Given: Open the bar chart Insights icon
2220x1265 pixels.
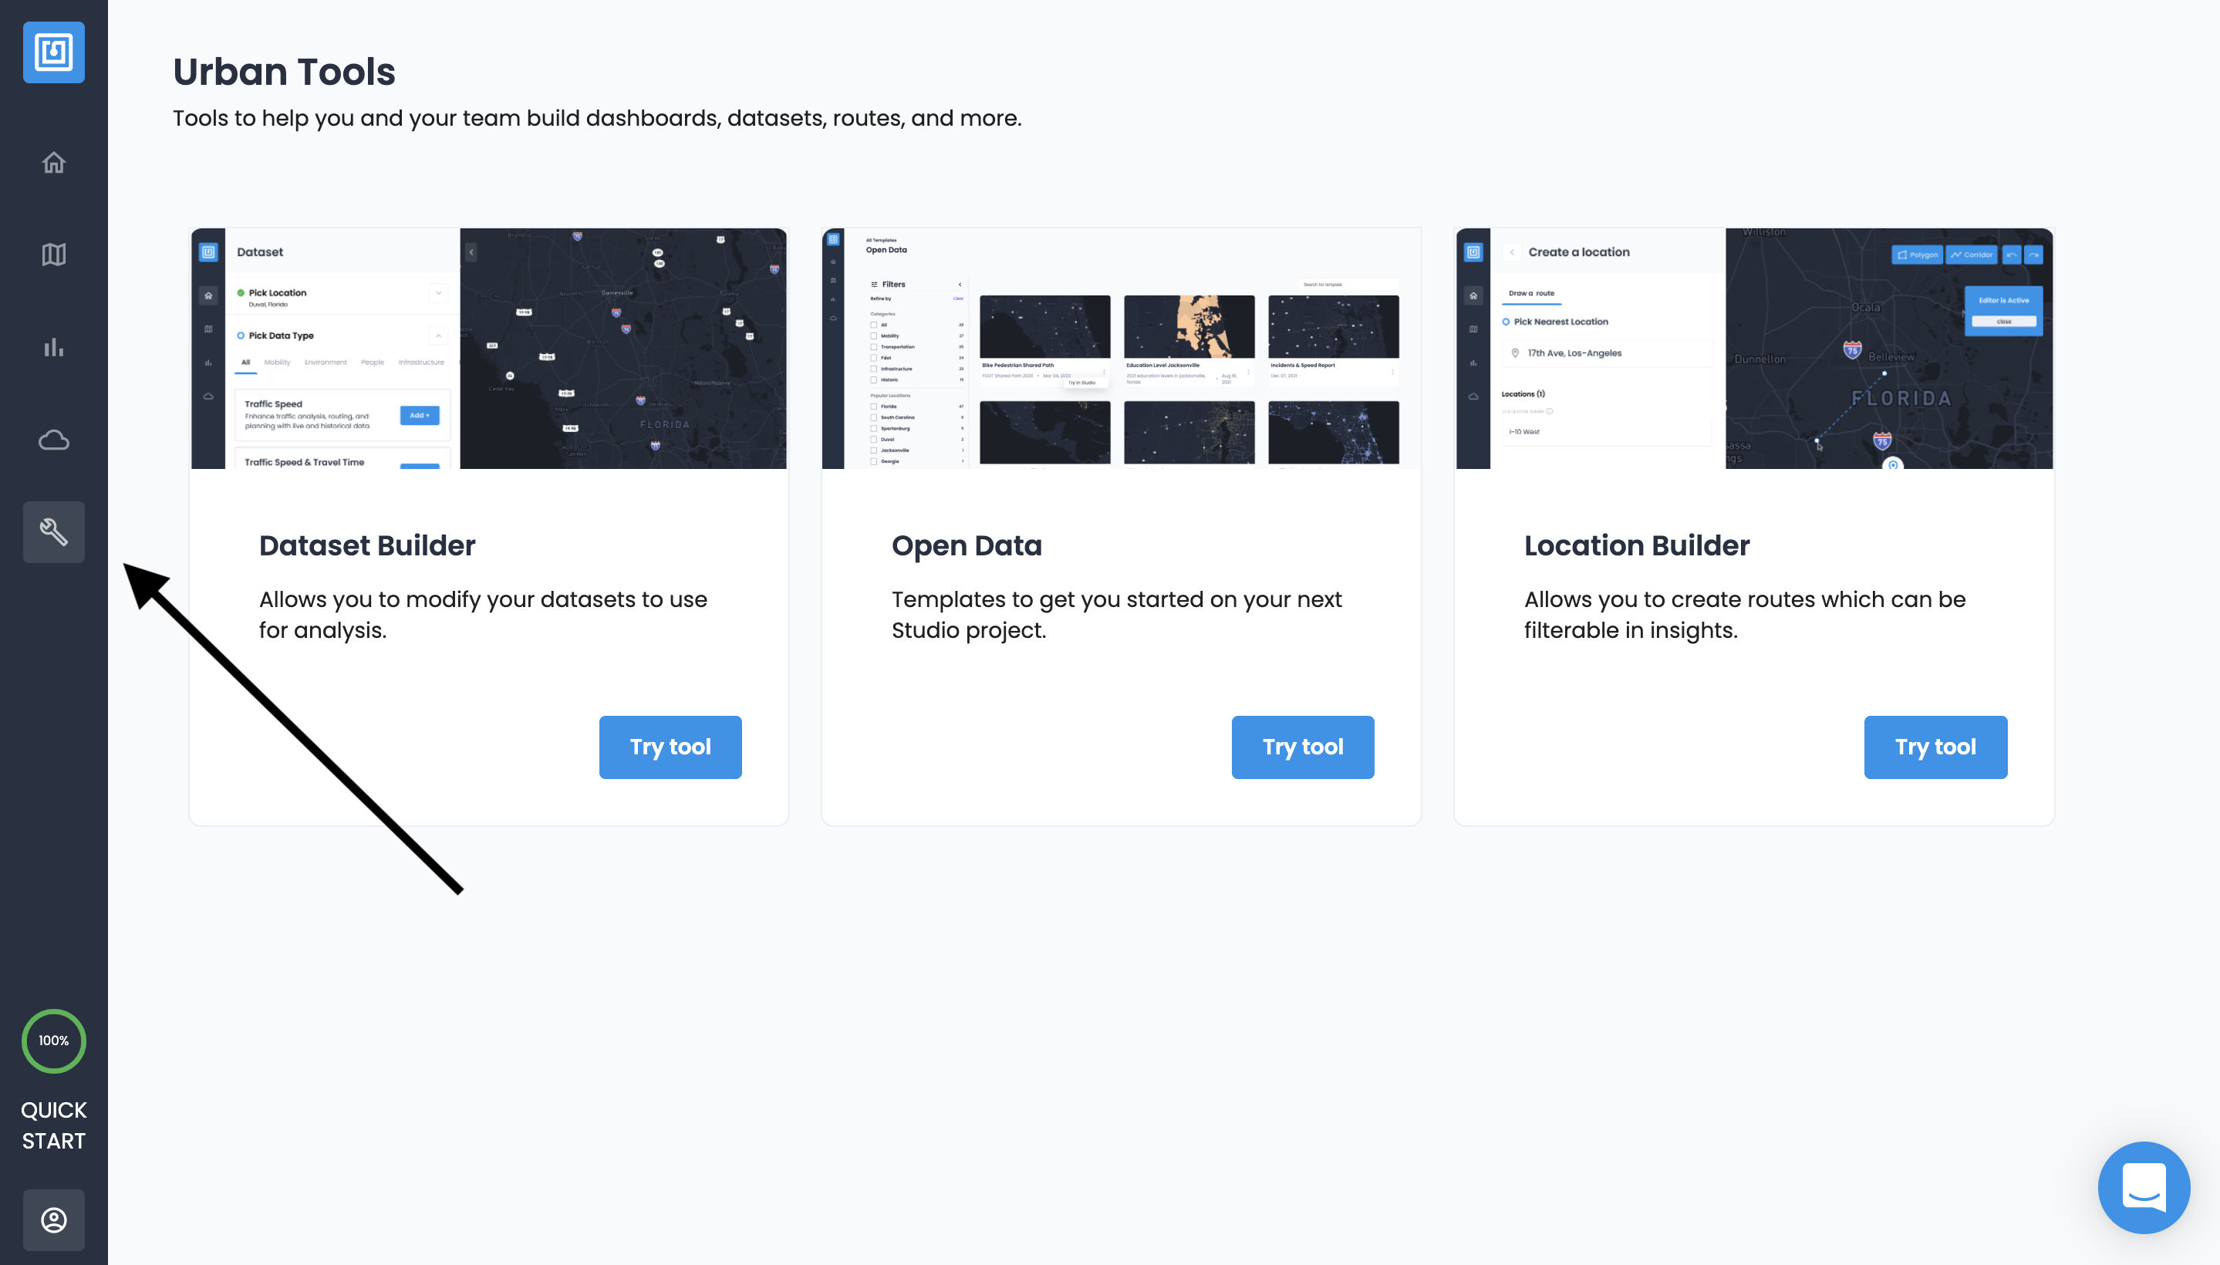Looking at the screenshot, I should pyautogui.click(x=54, y=348).
